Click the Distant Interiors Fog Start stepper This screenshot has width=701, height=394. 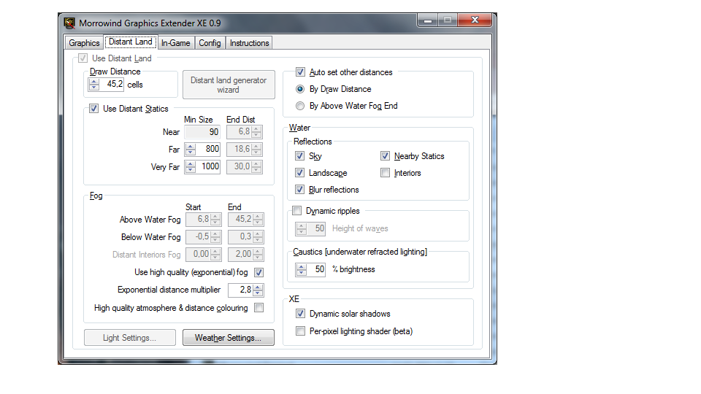215,254
